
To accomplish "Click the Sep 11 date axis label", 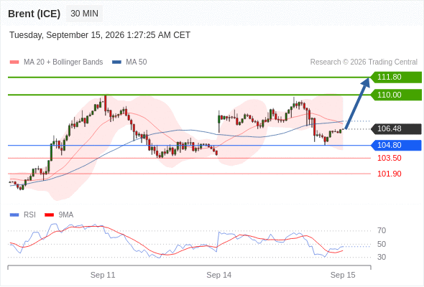I will click(x=103, y=275).
